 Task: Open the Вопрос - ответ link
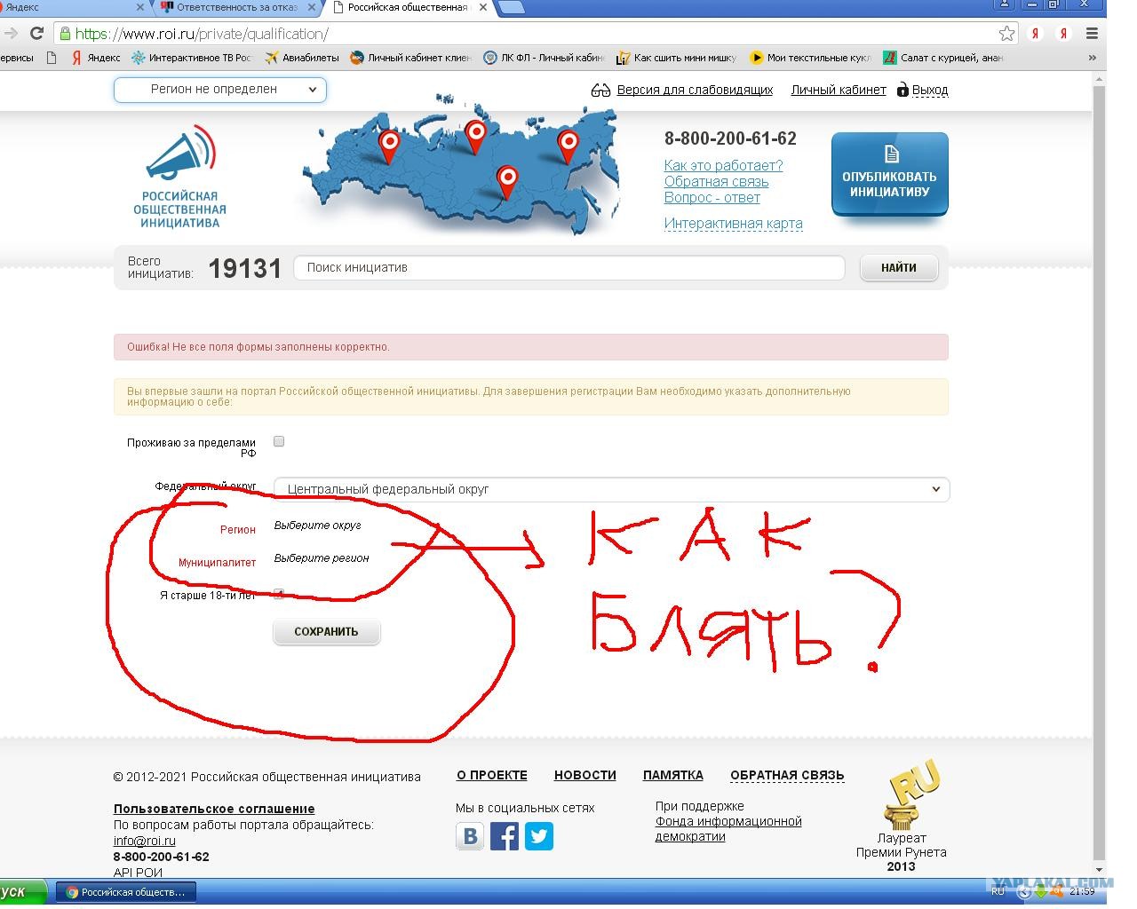tap(712, 197)
